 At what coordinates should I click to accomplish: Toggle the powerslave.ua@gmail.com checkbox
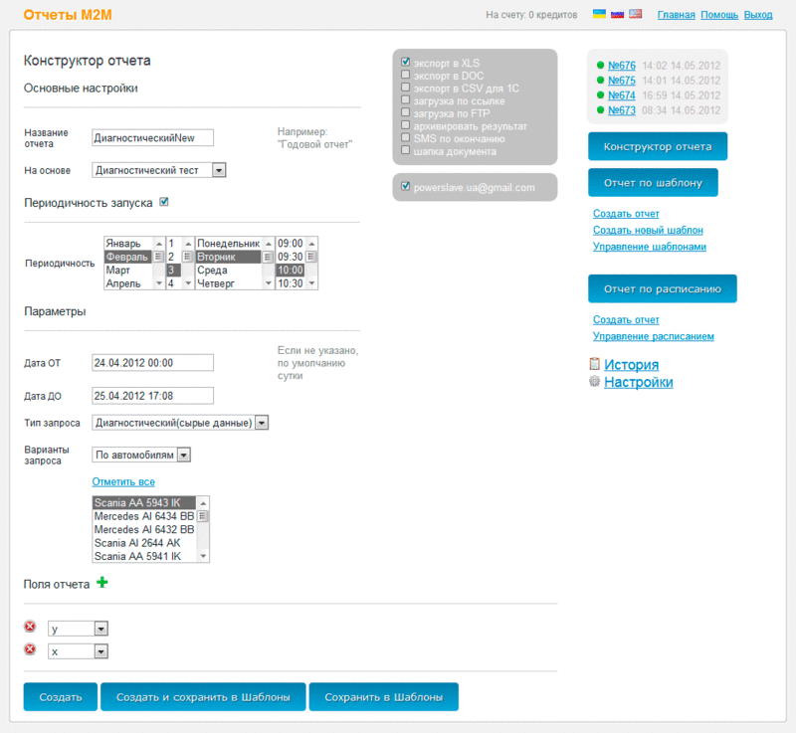(406, 186)
